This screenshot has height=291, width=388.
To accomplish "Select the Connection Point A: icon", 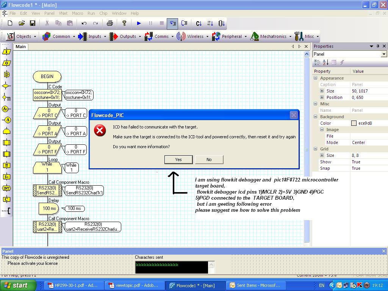I will click(x=6, y=109).
